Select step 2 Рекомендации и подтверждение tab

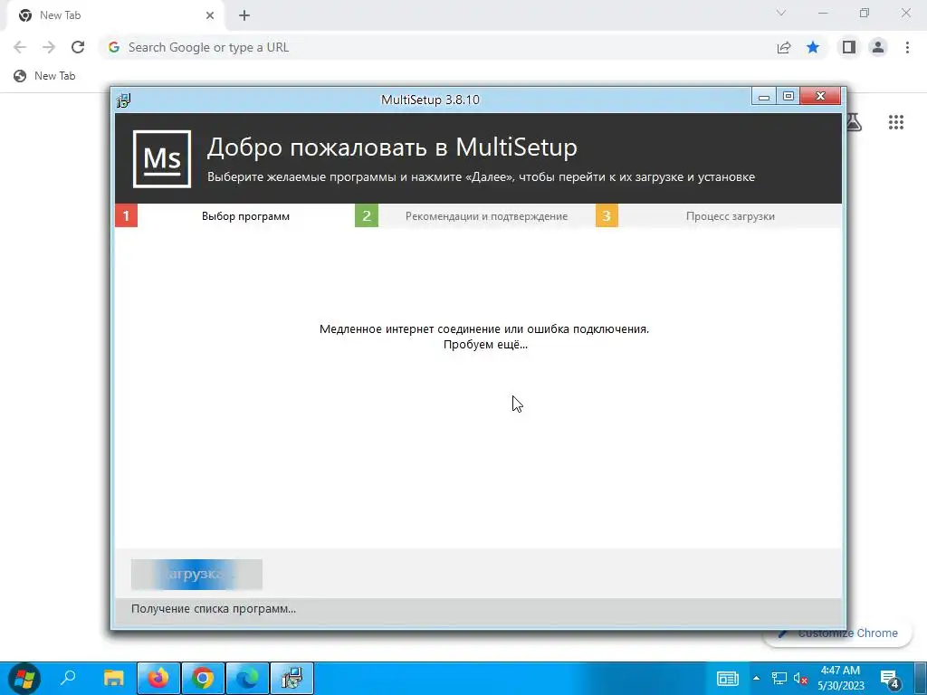click(475, 215)
